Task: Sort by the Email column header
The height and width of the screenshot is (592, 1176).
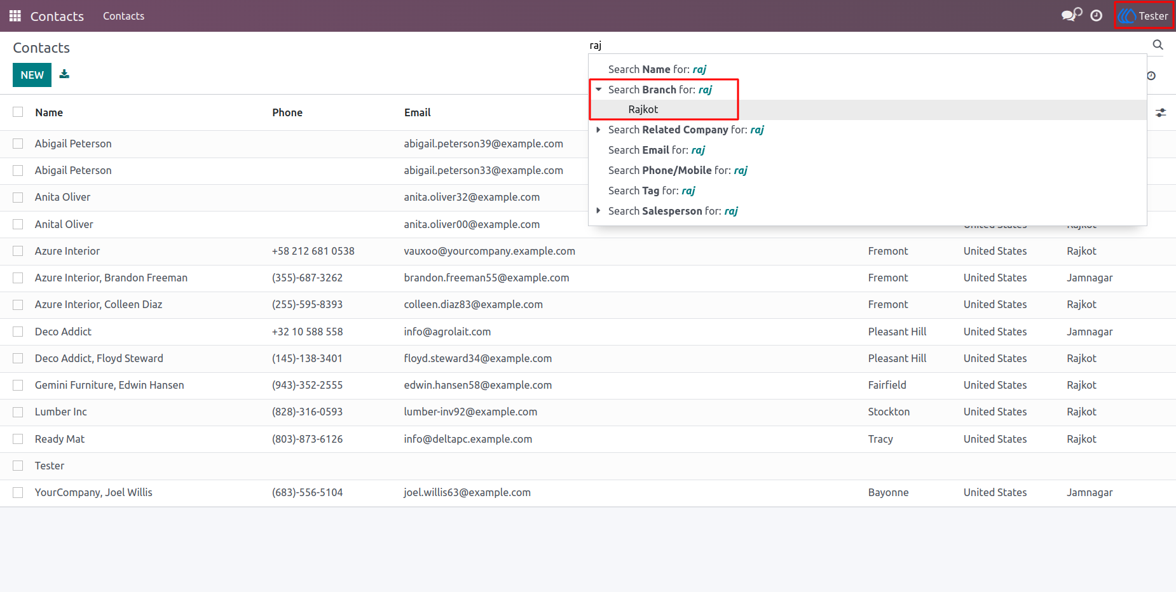Action: pos(418,112)
